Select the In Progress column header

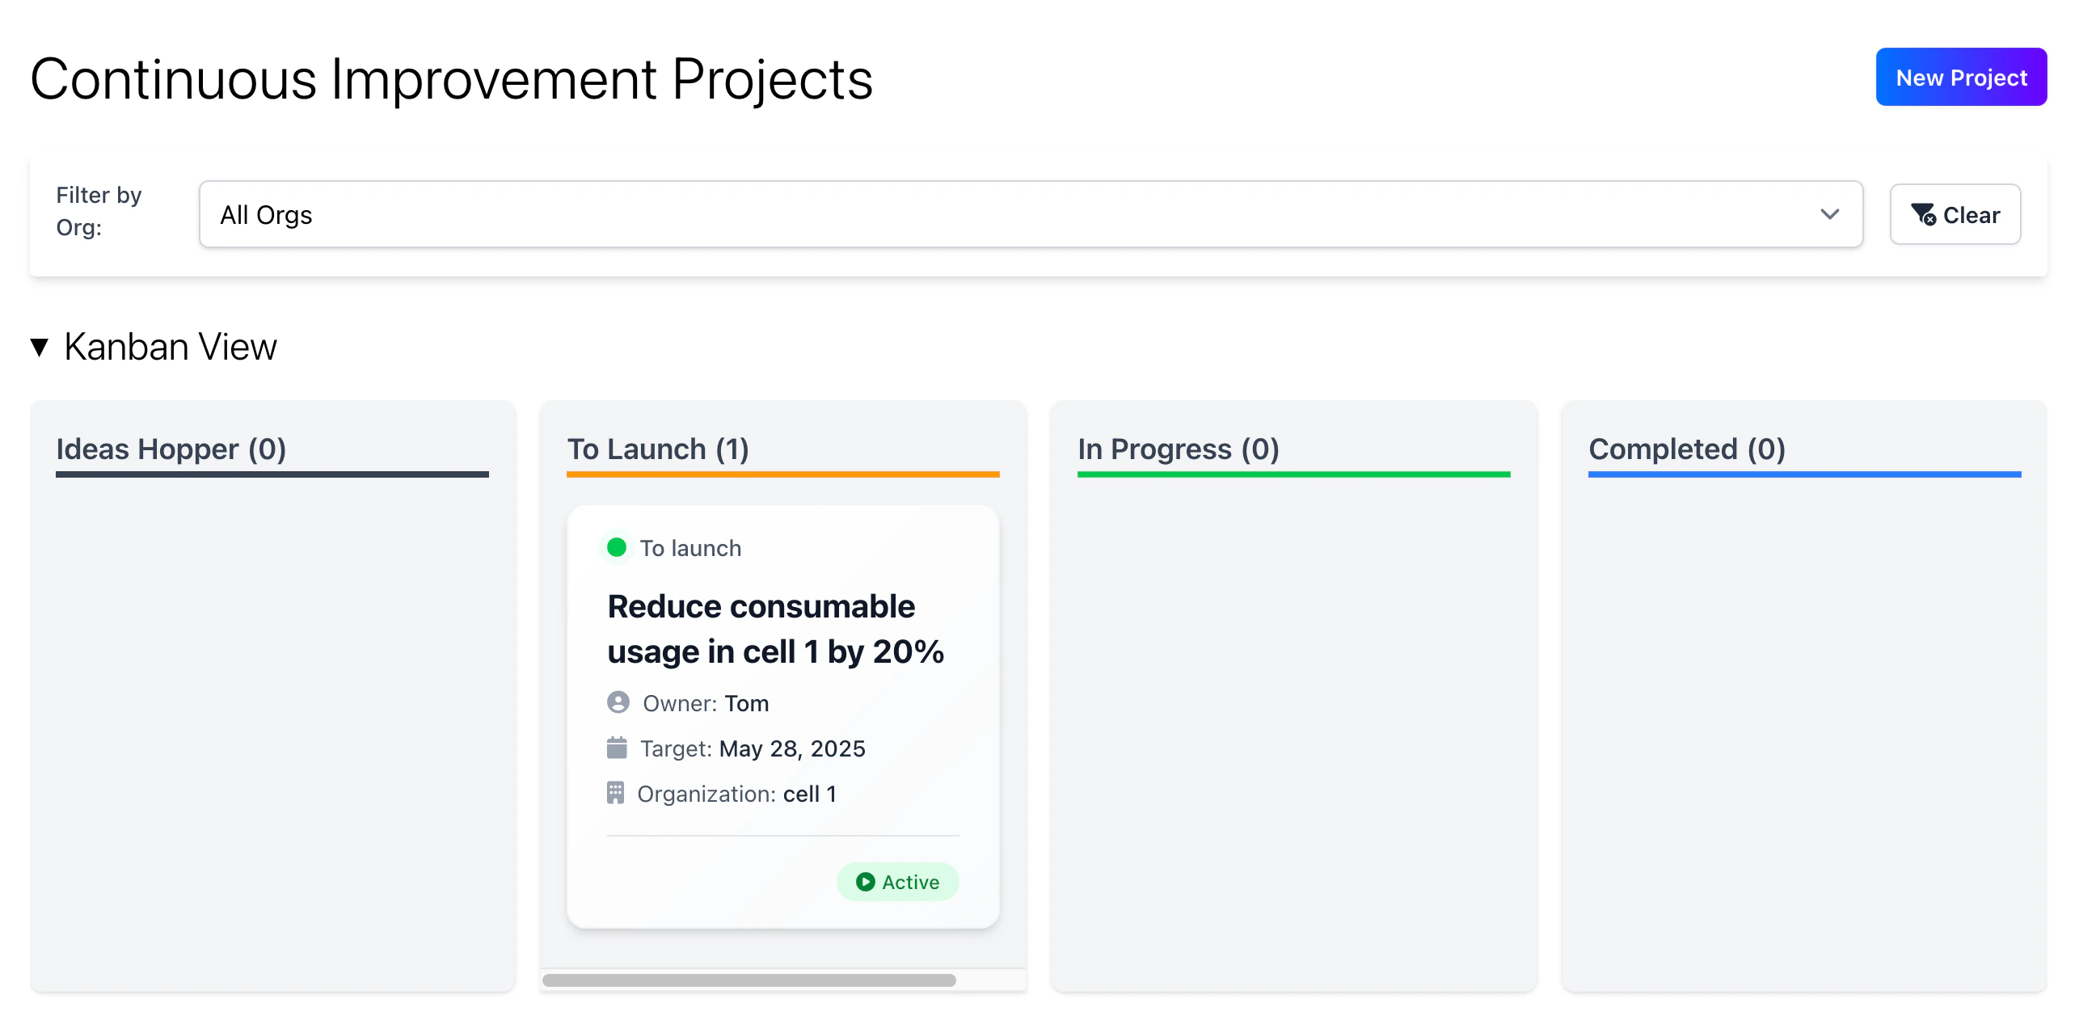click(1178, 449)
